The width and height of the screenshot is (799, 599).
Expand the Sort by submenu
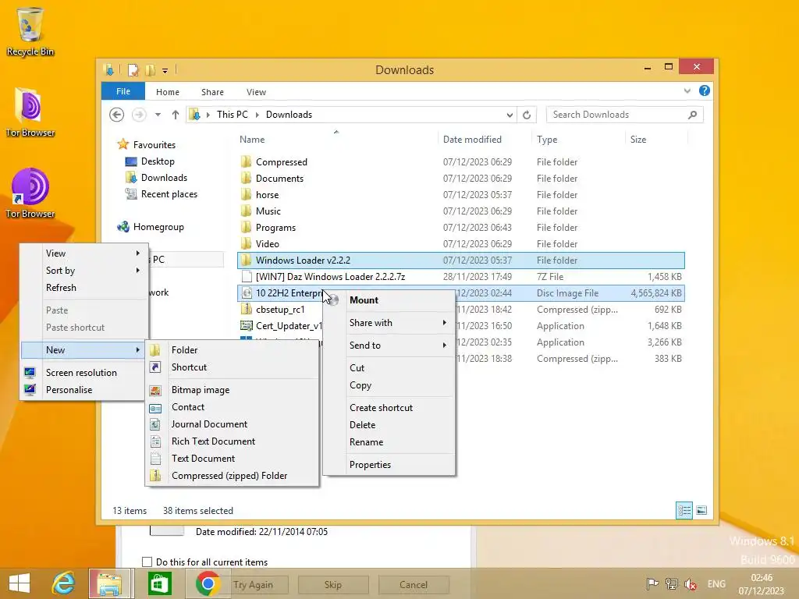pos(137,271)
